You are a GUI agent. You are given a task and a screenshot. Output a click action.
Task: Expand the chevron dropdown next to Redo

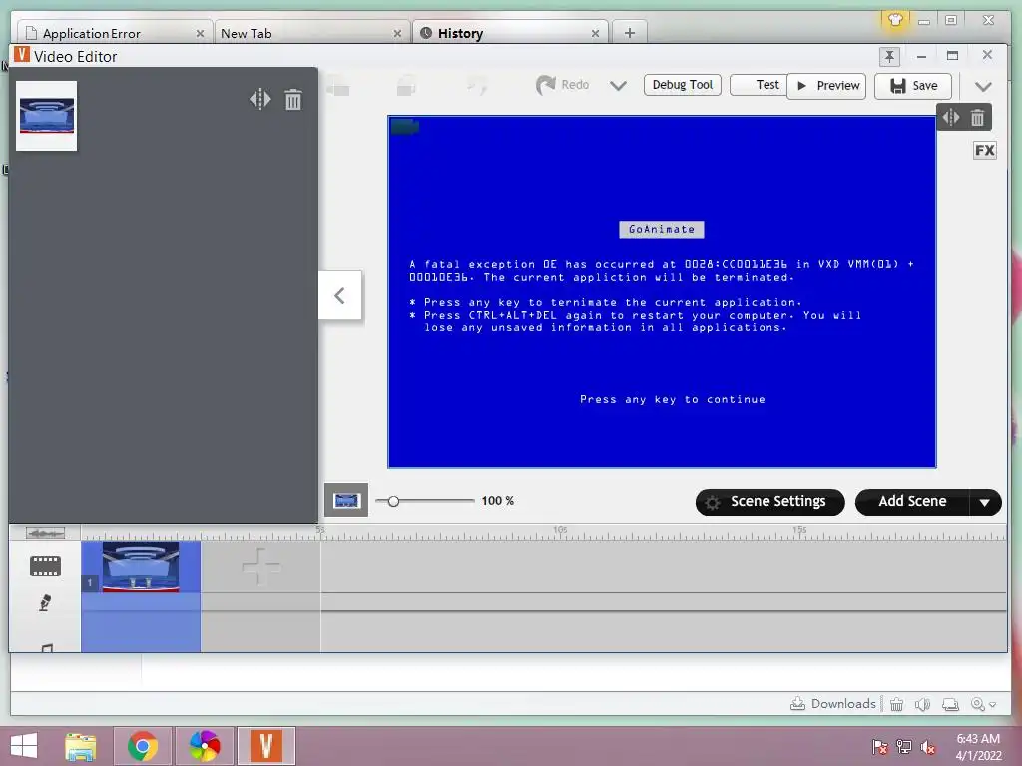618,86
